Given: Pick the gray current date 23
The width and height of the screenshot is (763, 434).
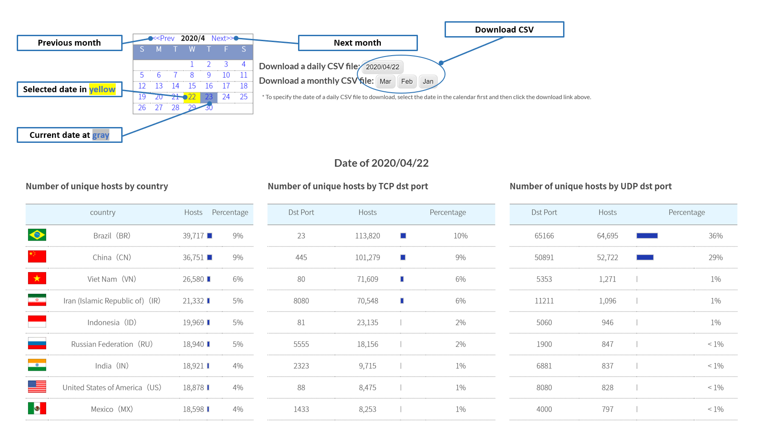Looking at the screenshot, I should point(209,97).
